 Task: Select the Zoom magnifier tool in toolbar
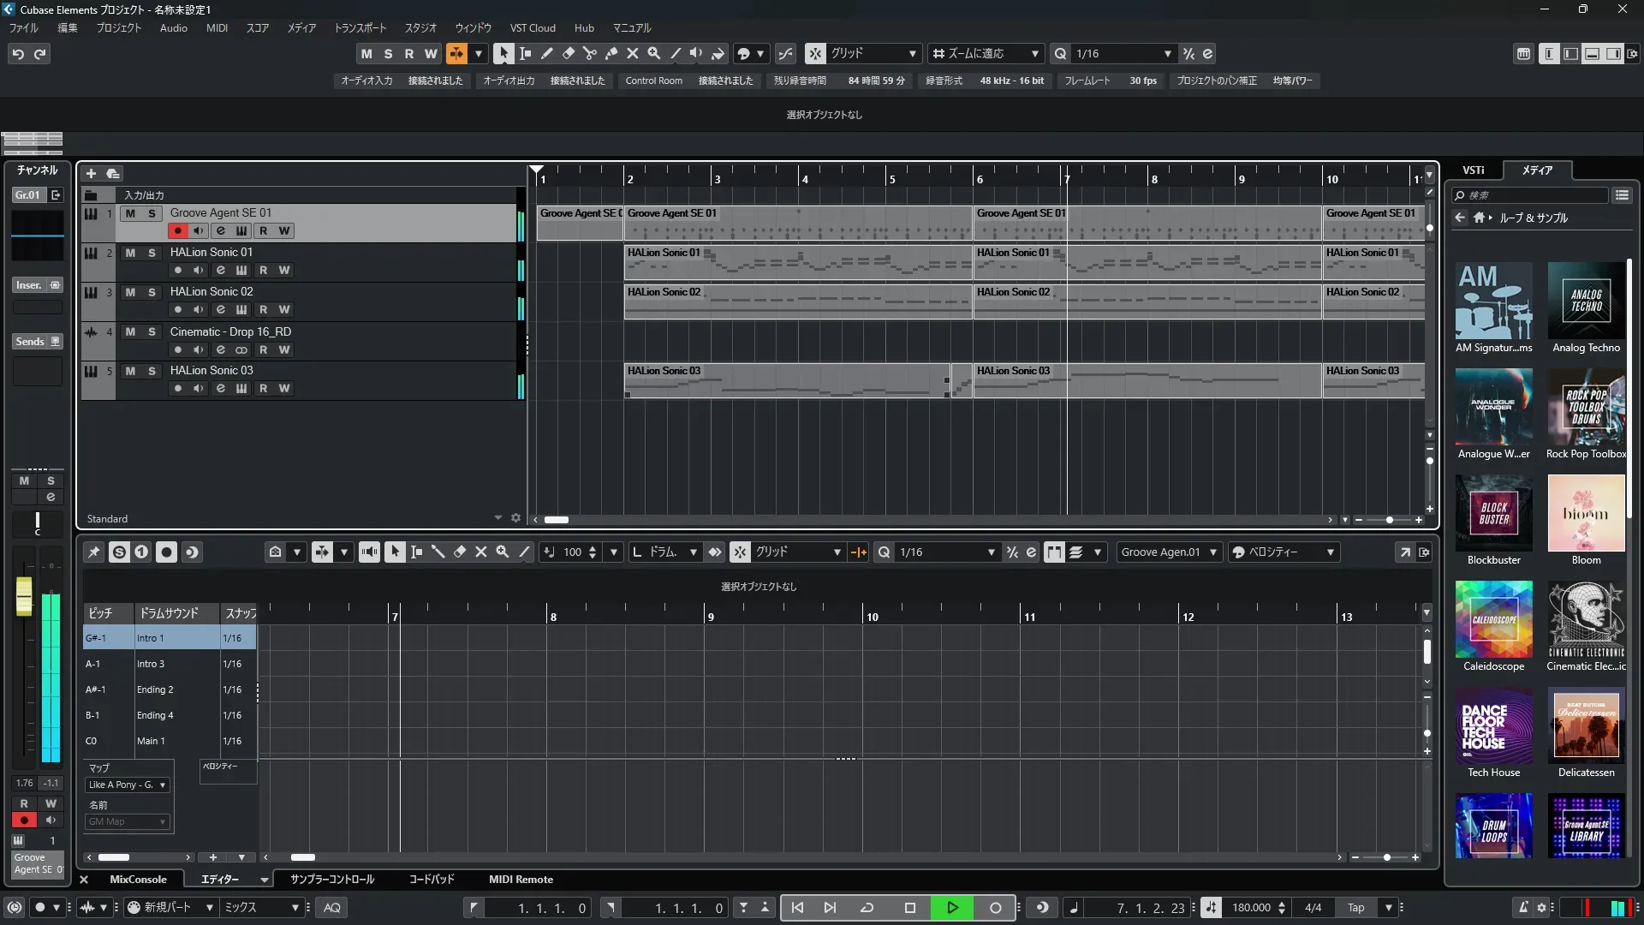pos(654,53)
